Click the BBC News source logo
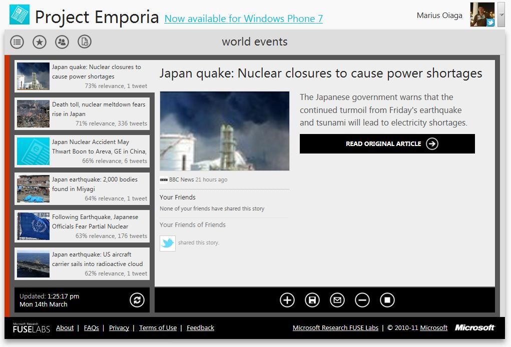The image size is (511, 347). [164, 179]
